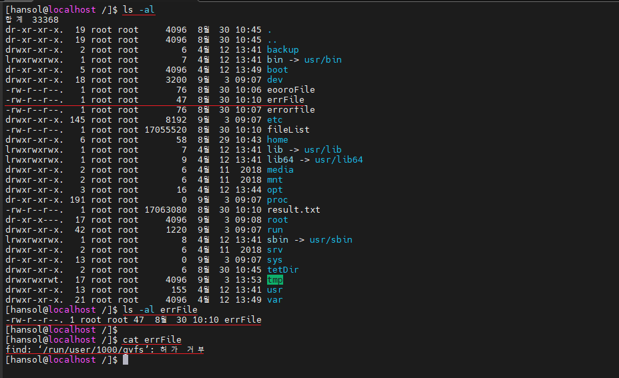Click the 'usr/bin' symlink target text

pyautogui.click(x=323, y=60)
